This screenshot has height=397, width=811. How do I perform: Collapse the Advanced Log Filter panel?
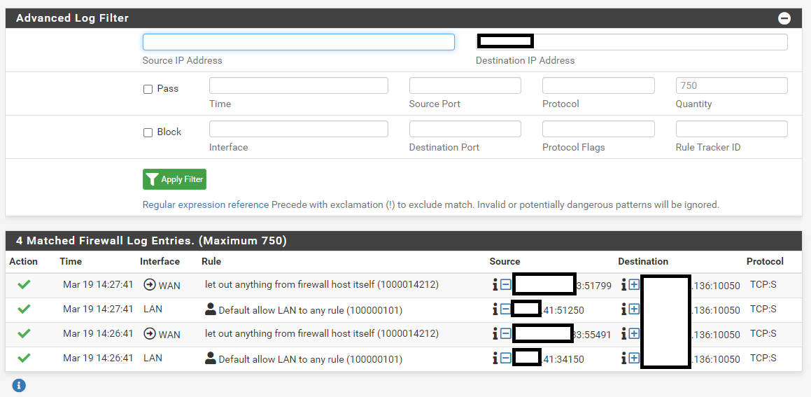(784, 19)
